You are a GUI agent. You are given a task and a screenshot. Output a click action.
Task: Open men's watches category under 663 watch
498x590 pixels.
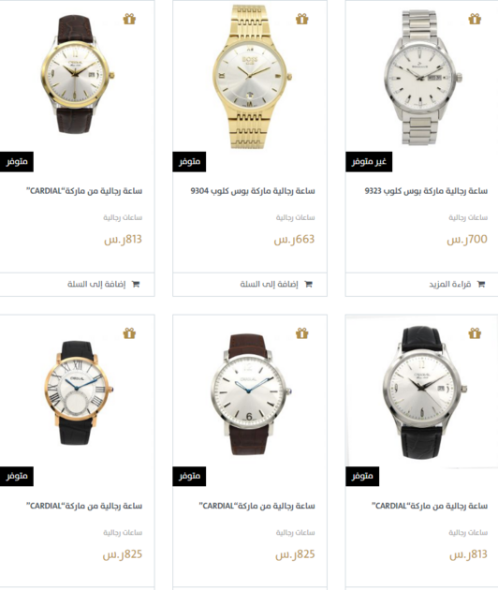pyautogui.click(x=296, y=217)
